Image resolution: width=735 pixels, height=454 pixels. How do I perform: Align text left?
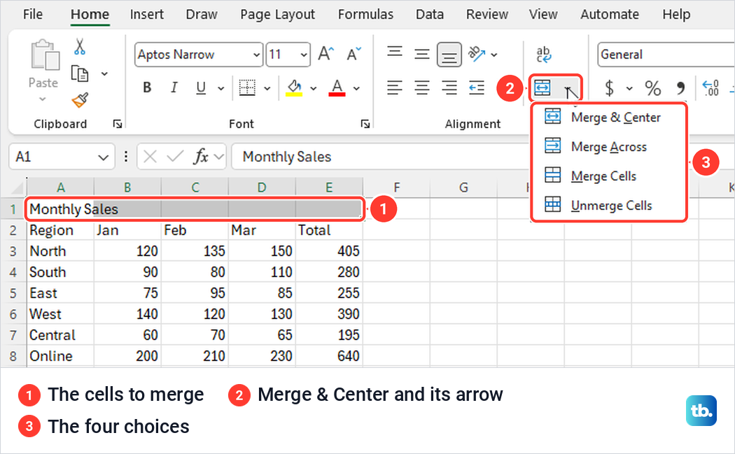tap(395, 87)
